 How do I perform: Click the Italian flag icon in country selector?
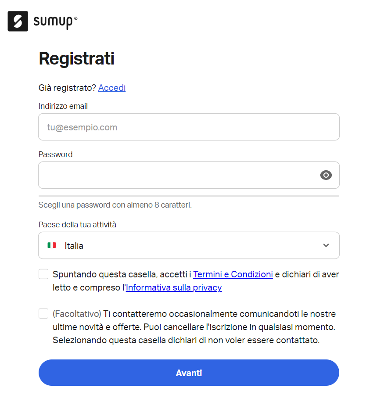click(51, 245)
